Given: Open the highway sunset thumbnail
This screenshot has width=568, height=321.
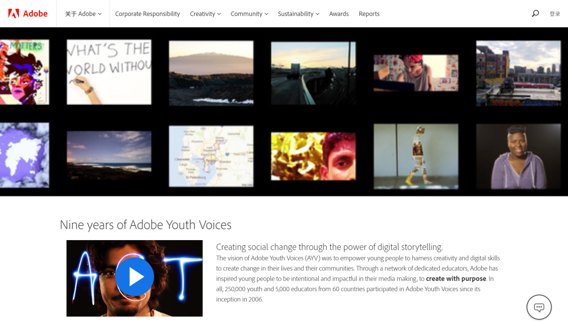Looking at the screenshot, I should pyautogui.click(x=313, y=73).
